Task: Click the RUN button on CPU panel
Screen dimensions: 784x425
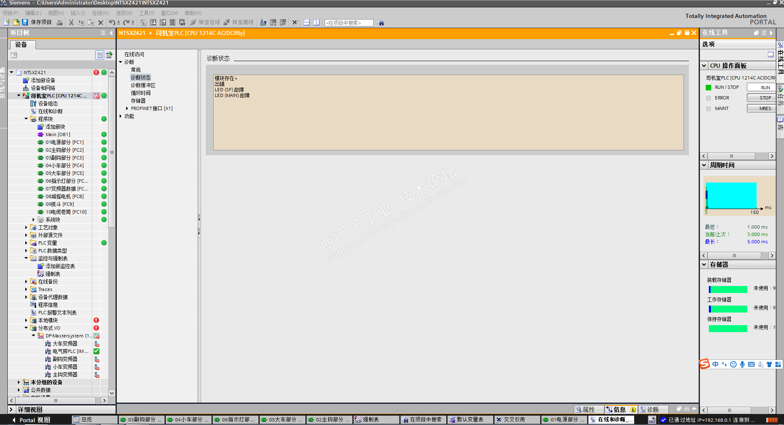Action: [x=761, y=87]
